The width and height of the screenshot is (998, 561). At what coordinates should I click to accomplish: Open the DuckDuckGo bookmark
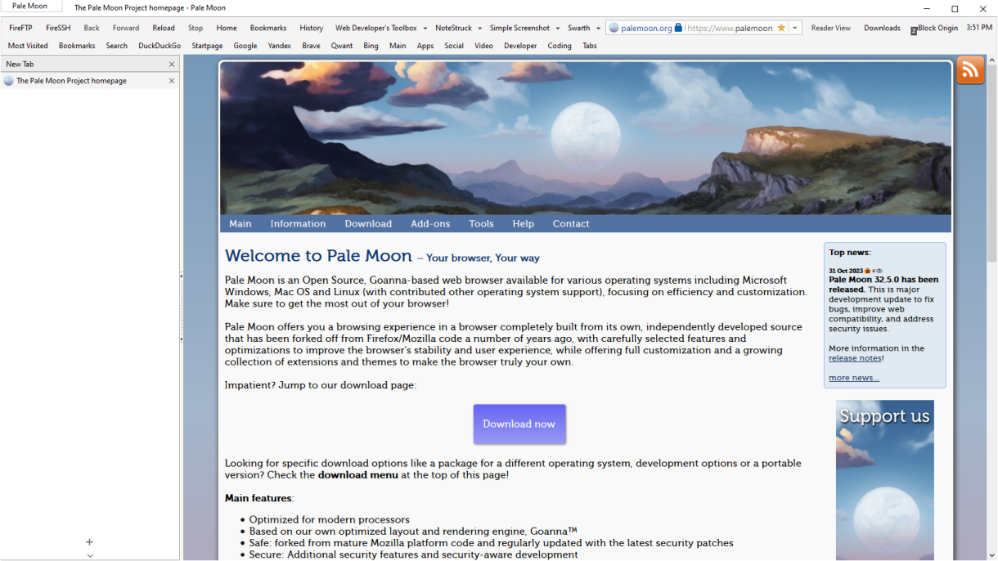[x=160, y=46]
